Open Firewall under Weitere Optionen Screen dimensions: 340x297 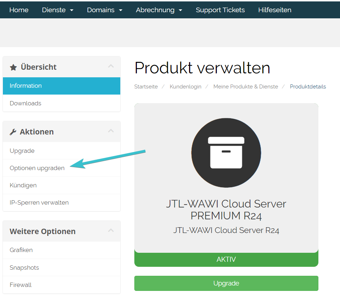(62, 285)
